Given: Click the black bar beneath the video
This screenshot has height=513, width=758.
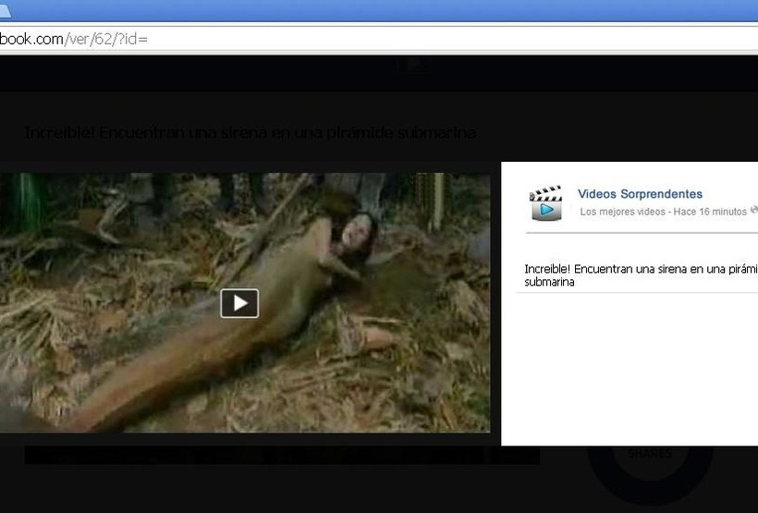Looking at the screenshot, I should pos(277,455).
